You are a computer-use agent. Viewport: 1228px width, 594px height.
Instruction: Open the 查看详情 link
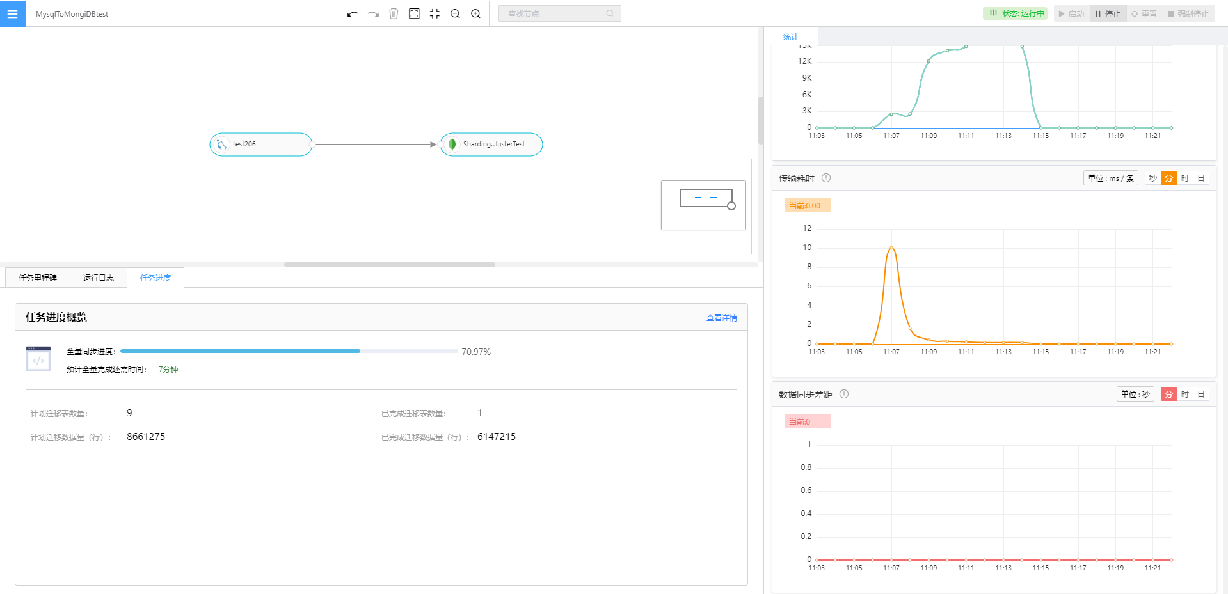pos(721,318)
